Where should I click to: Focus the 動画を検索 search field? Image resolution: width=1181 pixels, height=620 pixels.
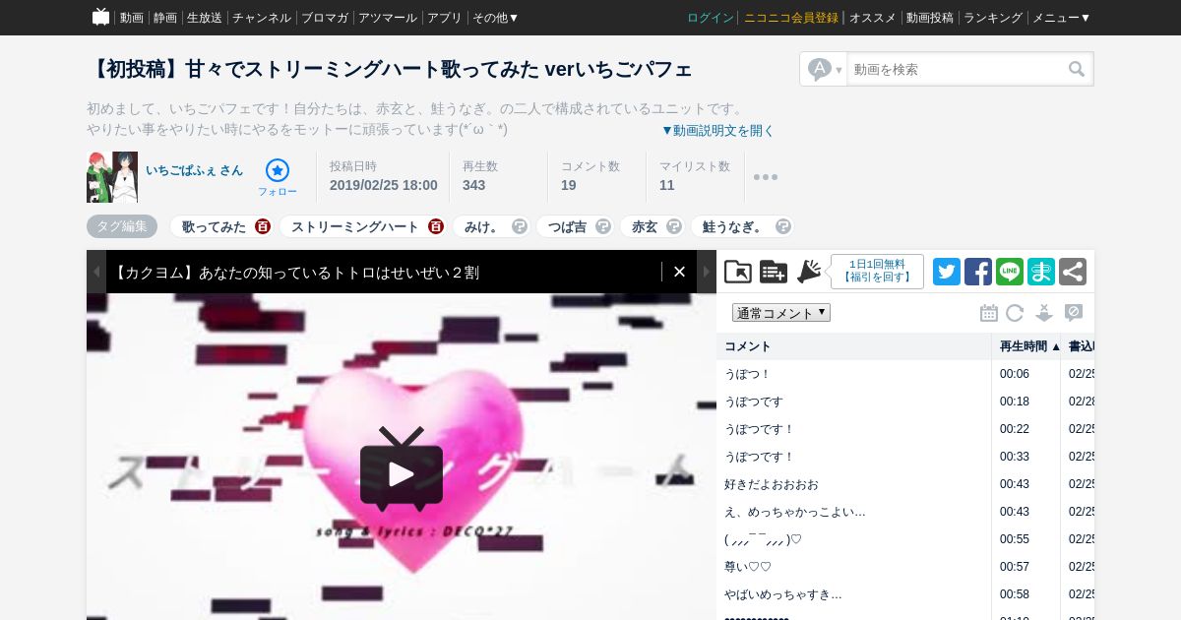[957, 69]
